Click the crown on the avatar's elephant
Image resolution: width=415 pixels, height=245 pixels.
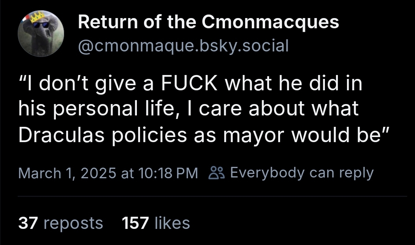(38, 16)
